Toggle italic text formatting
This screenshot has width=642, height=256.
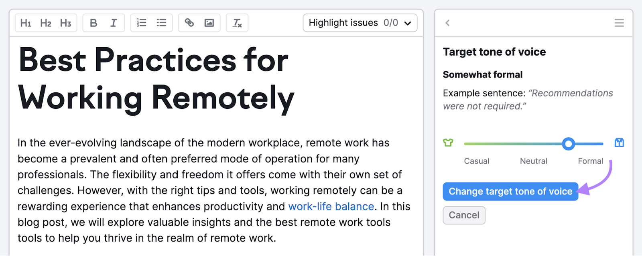(114, 23)
